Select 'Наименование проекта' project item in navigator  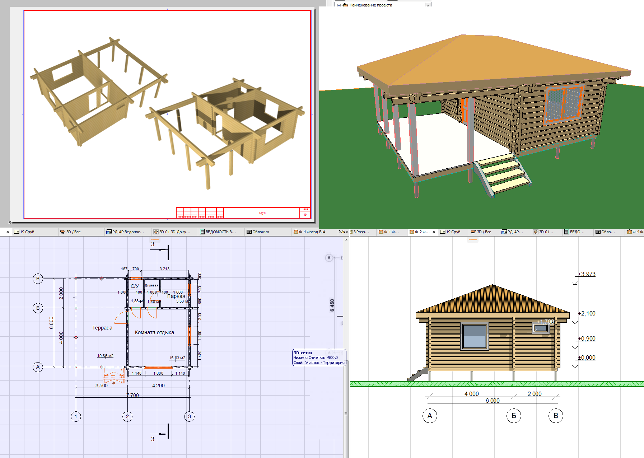point(370,5)
